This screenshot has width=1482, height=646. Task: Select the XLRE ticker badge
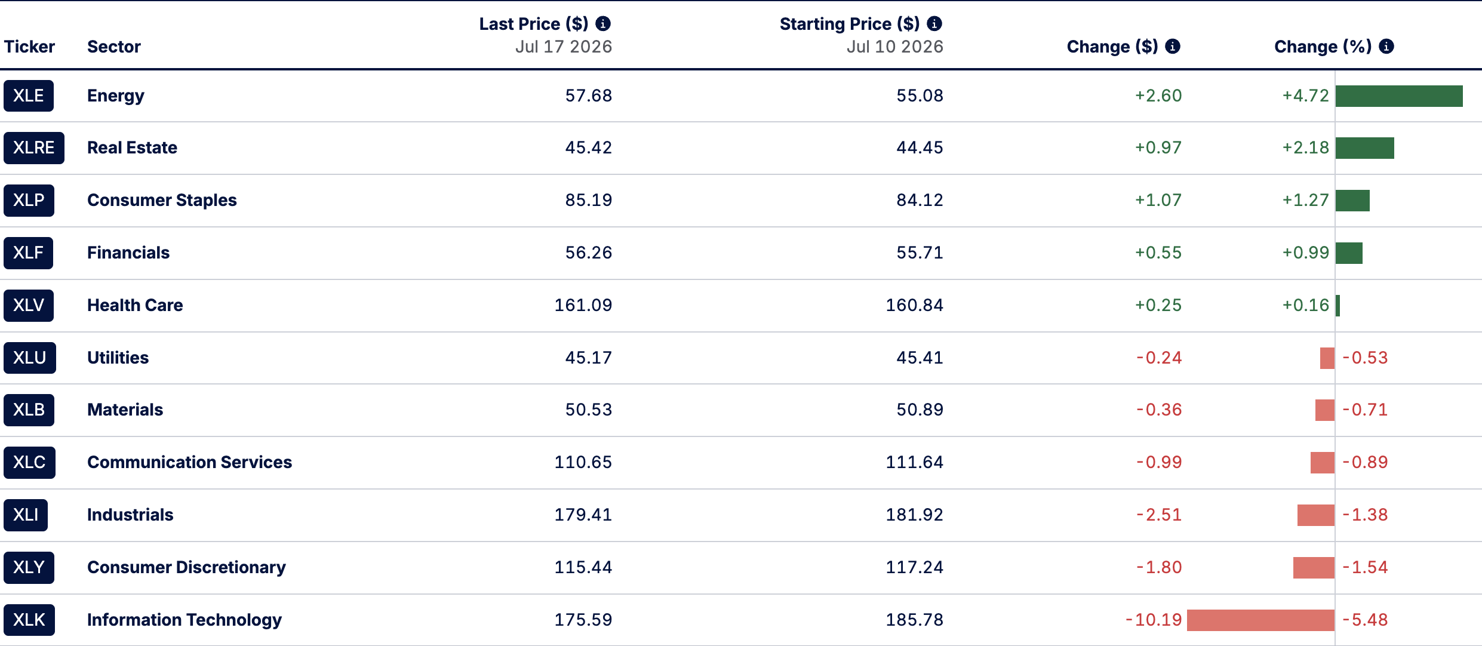(34, 147)
